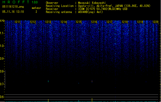Click the 0.9 kHz frequency axis label
Screen dimensions: 161x102
pos(2,59)
